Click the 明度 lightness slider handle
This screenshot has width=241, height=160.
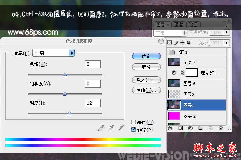point(69,113)
